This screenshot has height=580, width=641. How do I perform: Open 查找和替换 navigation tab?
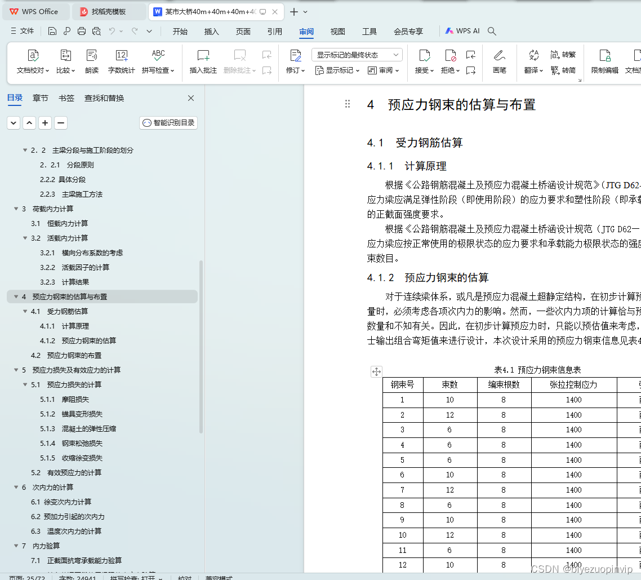[104, 98]
